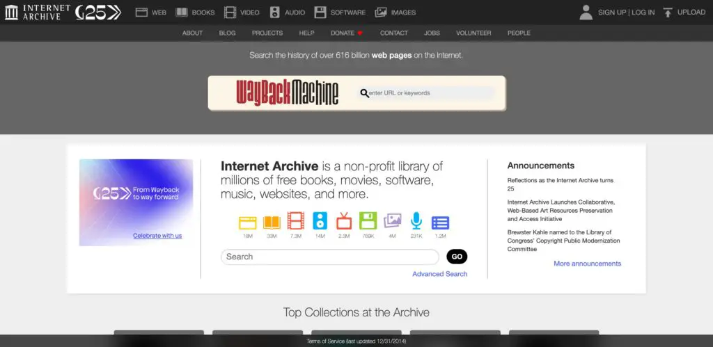Click the 'web pages' bold text
The width and height of the screenshot is (713, 347).
pos(391,56)
